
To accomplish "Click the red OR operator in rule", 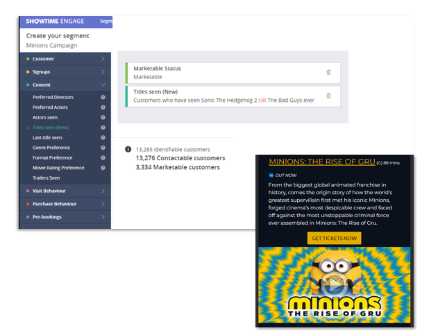I will 262,100.
